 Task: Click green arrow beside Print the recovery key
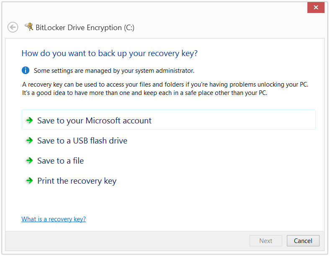pos(29,180)
